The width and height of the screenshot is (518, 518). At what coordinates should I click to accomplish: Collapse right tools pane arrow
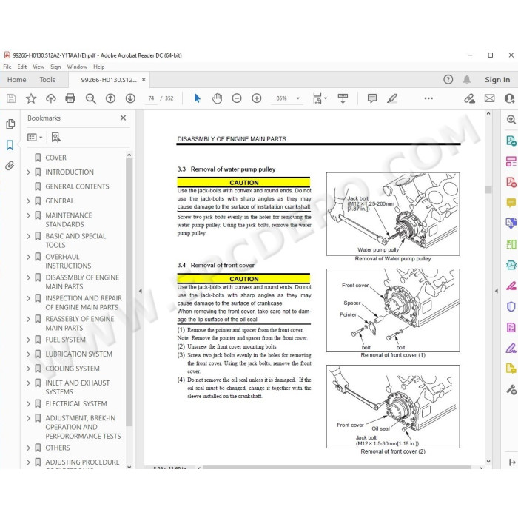pyautogui.click(x=497, y=291)
